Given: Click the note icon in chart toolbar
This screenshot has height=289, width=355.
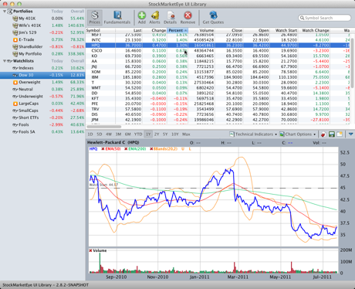Looking at the screenshot, I should [x=340, y=134].
